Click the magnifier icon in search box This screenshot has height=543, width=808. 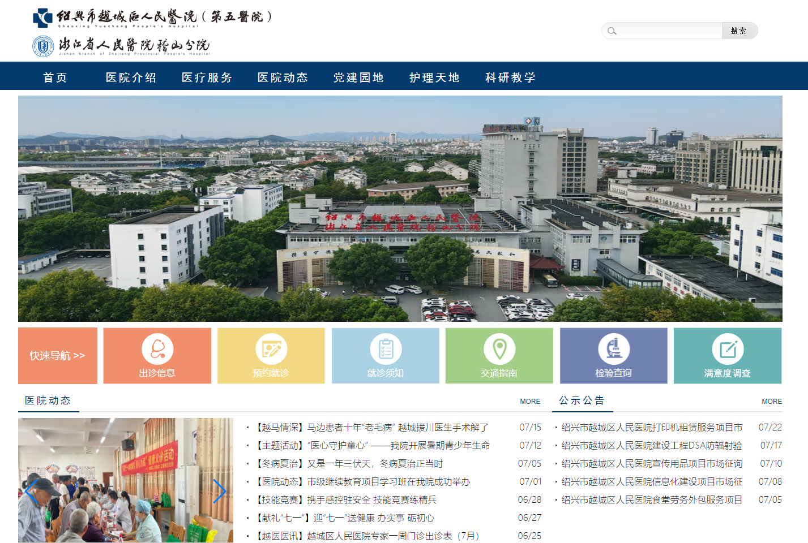(x=612, y=31)
